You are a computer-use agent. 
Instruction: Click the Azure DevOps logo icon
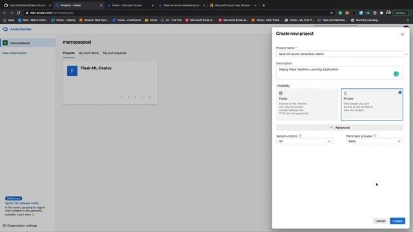coord(5,29)
